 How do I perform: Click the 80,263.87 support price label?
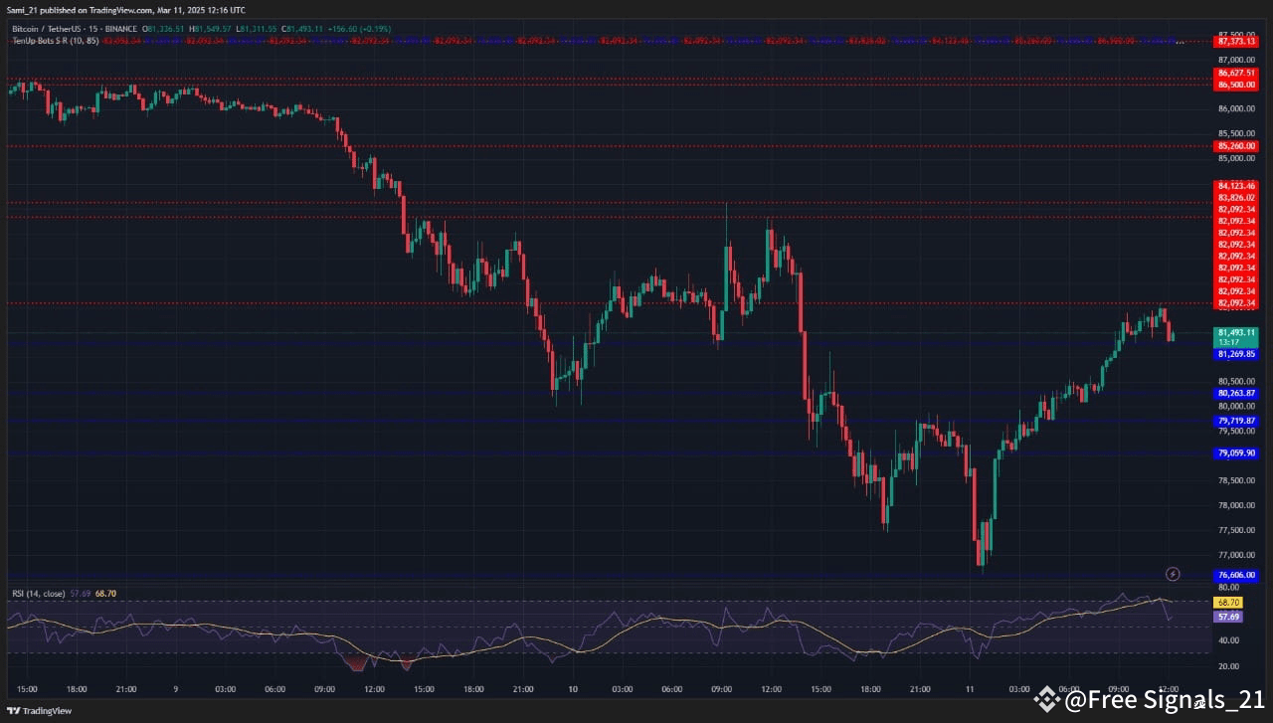coord(1236,394)
